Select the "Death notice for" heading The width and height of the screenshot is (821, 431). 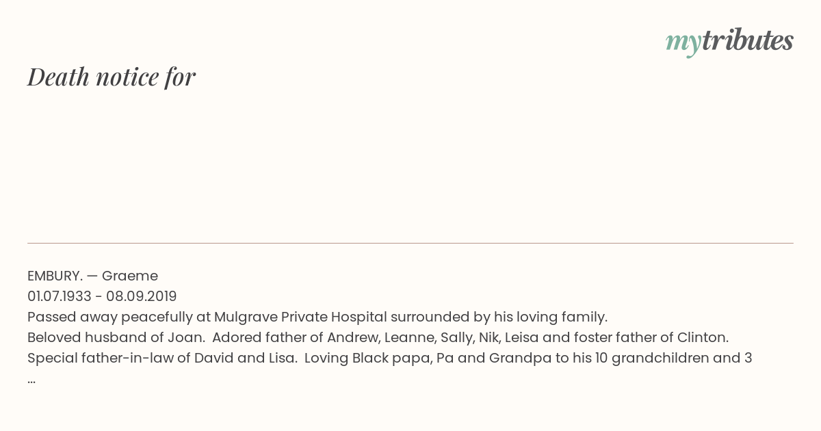(x=112, y=77)
